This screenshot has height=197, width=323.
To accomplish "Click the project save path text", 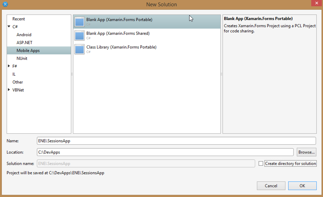I will pos(55,173).
